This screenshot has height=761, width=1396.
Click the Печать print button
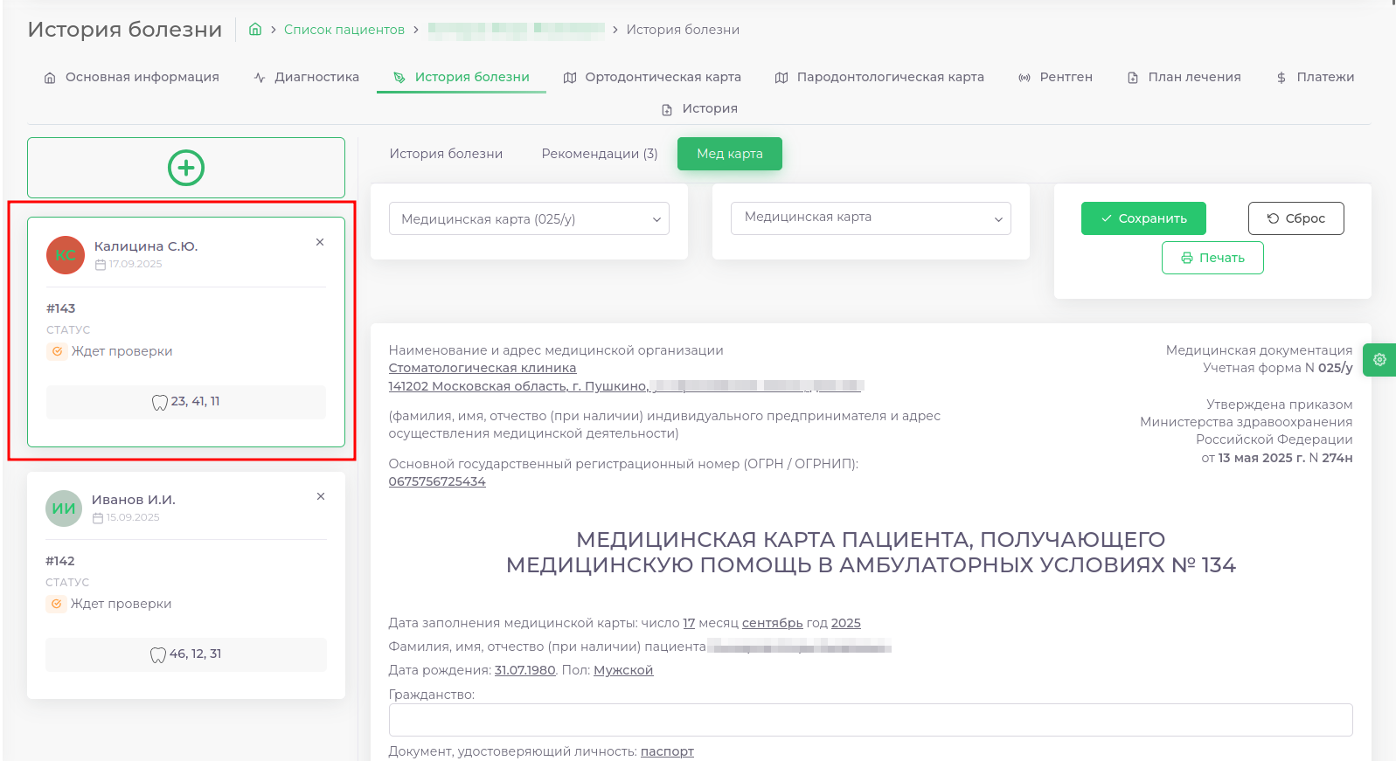pos(1212,258)
